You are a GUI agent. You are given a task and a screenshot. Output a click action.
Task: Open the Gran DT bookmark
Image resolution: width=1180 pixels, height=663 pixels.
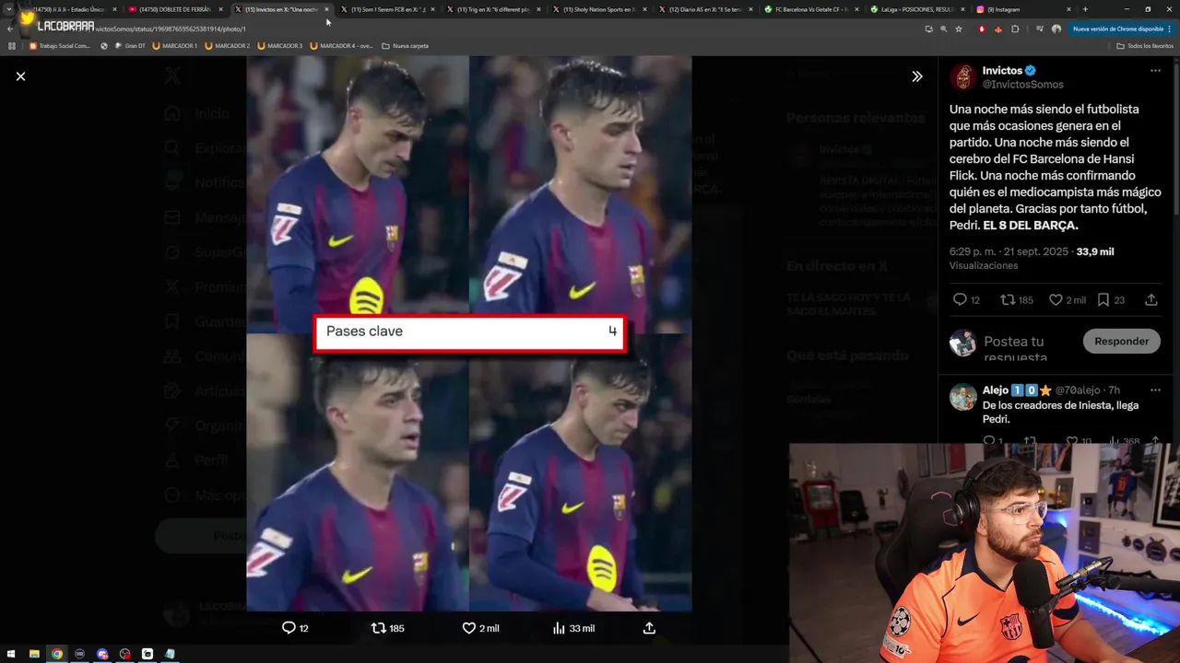click(x=129, y=45)
